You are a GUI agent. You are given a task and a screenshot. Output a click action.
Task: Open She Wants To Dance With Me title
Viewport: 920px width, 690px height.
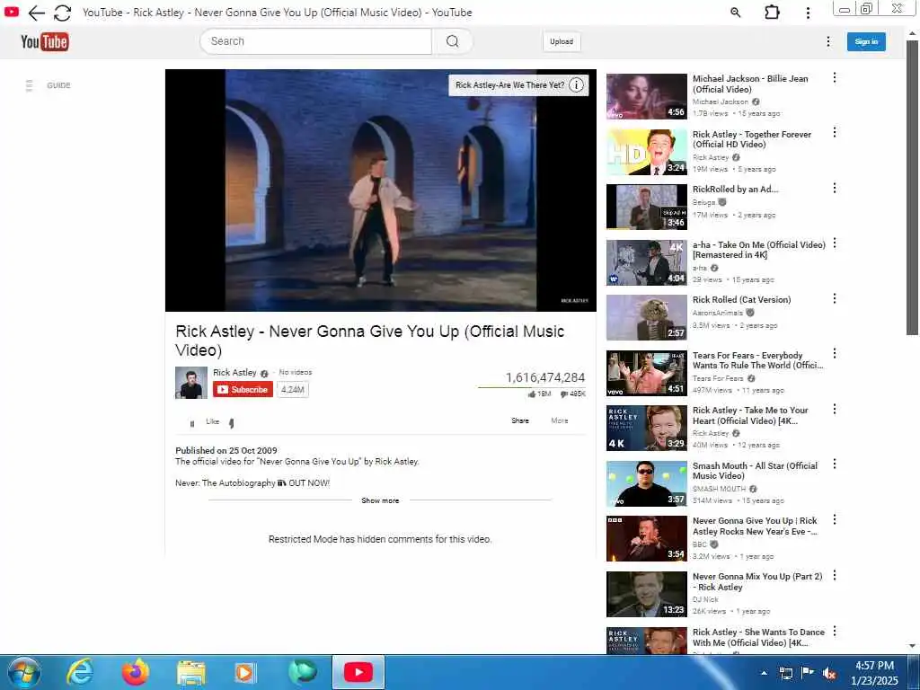pyautogui.click(x=758, y=637)
